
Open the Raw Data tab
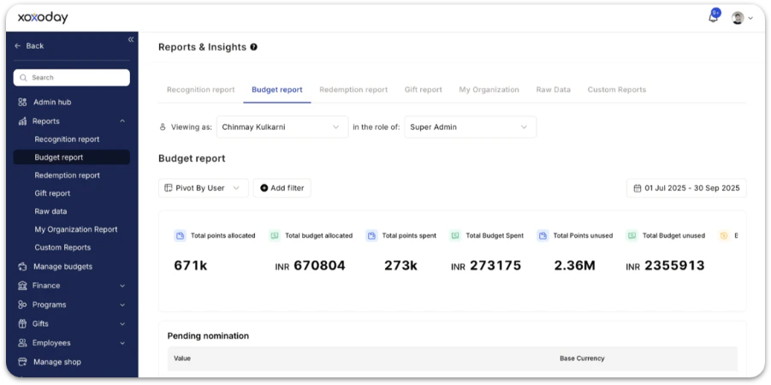(553, 90)
